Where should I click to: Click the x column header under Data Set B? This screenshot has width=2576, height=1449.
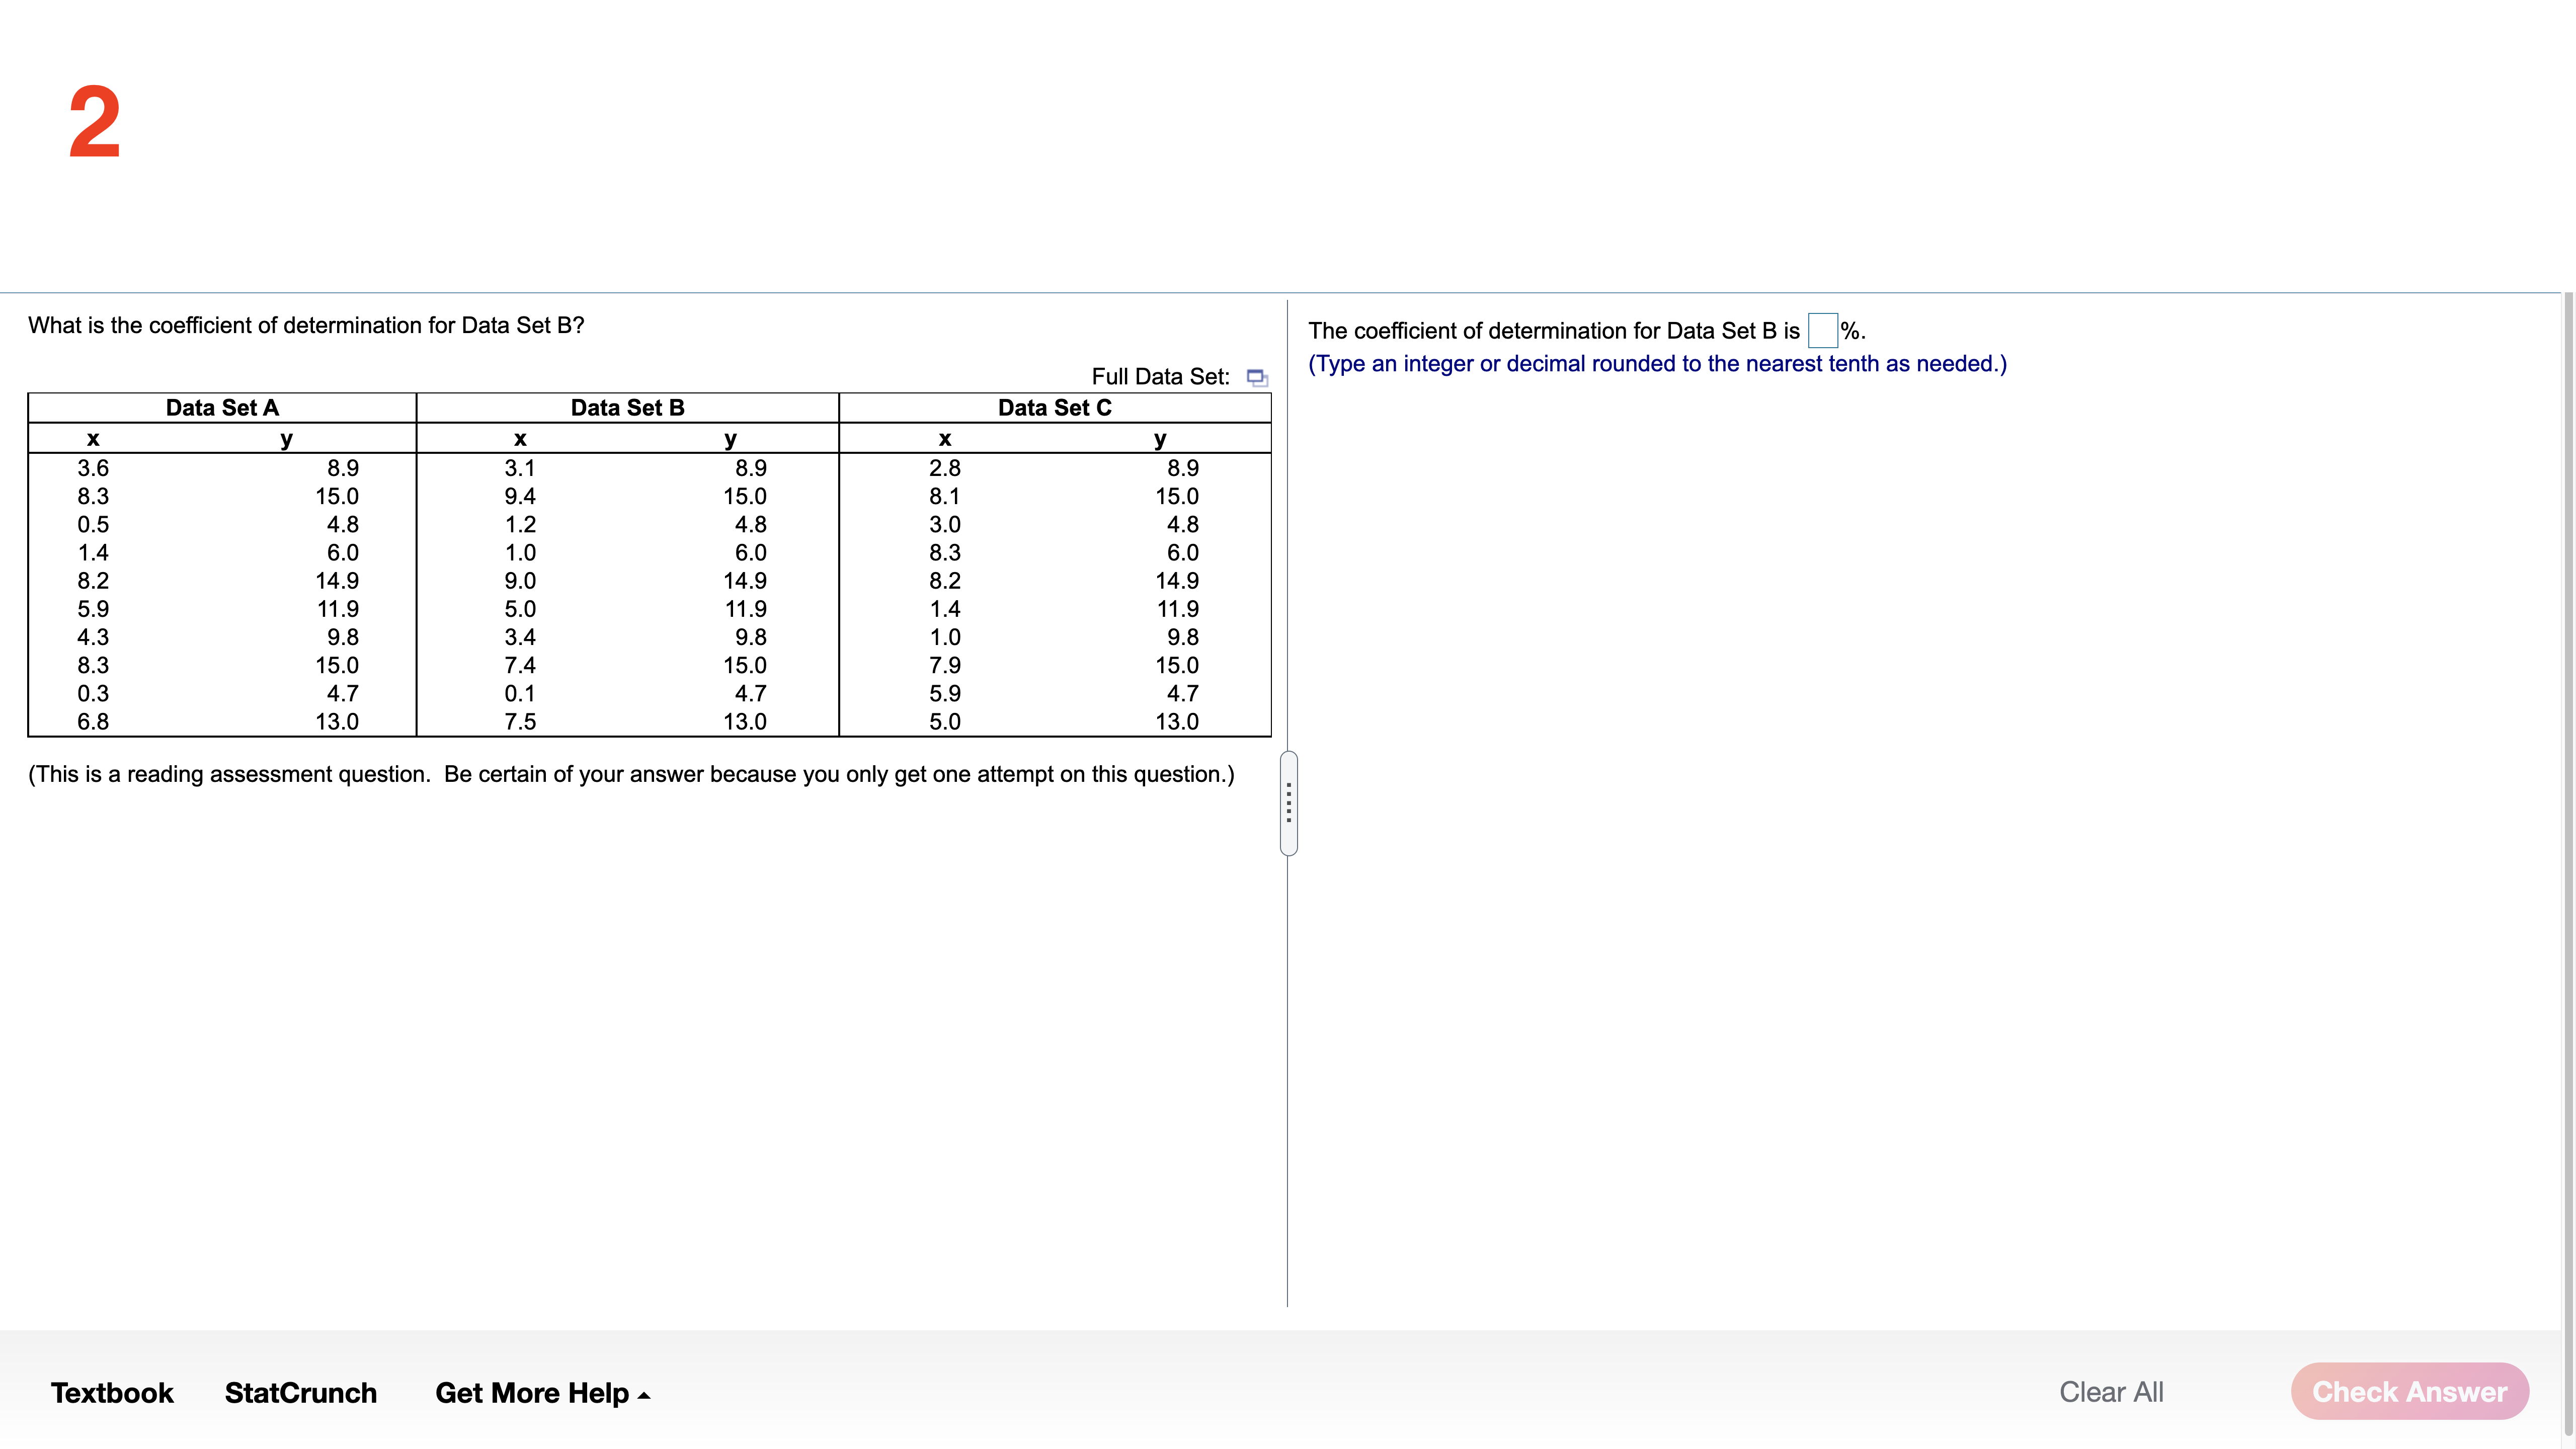coord(520,438)
